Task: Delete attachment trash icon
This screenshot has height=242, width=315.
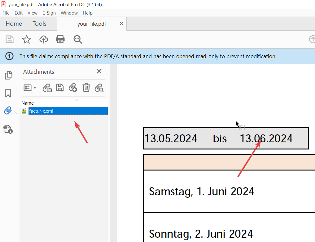Action: (x=86, y=88)
